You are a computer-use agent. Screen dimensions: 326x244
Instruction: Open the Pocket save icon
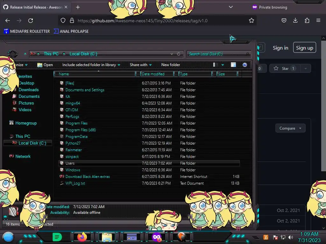coord(284,20)
